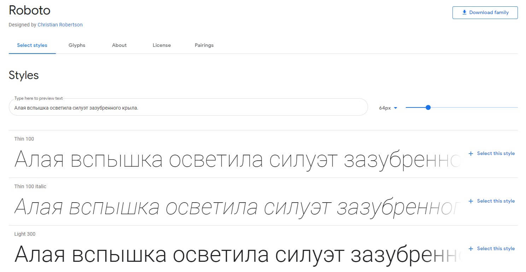This screenshot has height=272, width=526.
Task: Click the Roboto font title
Action: coord(30,10)
